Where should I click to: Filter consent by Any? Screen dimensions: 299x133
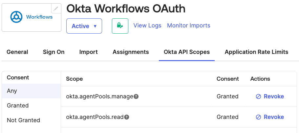[x=12, y=91]
